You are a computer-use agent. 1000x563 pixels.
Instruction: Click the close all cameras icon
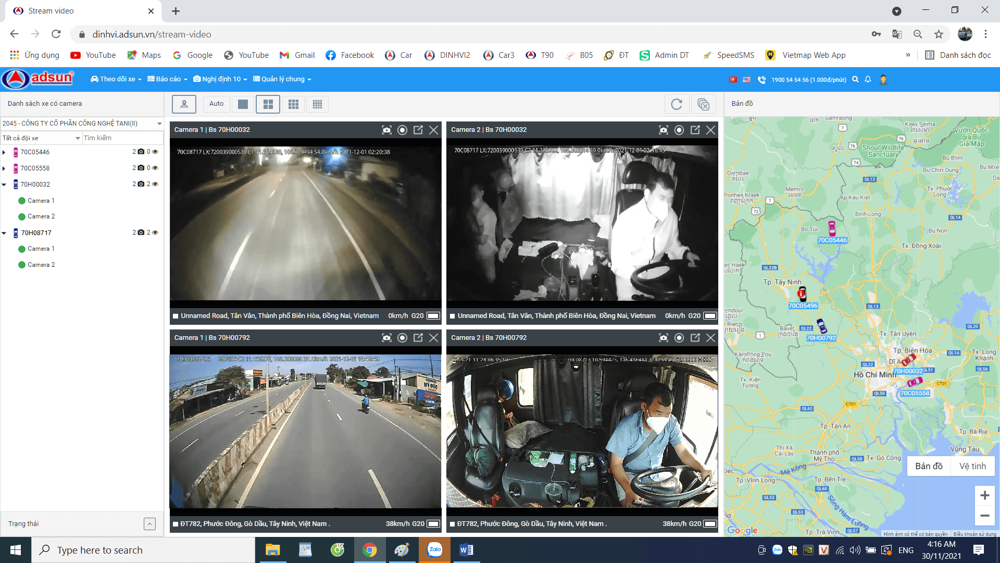(x=703, y=104)
